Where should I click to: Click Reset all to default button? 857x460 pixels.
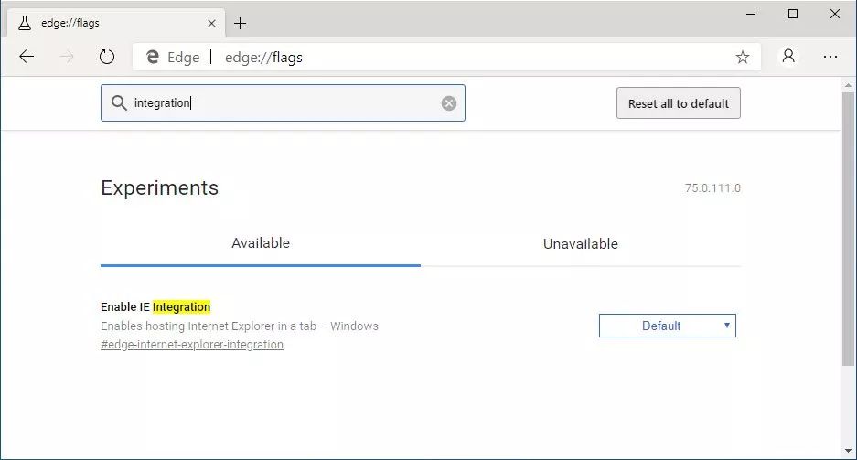tap(679, 103)
